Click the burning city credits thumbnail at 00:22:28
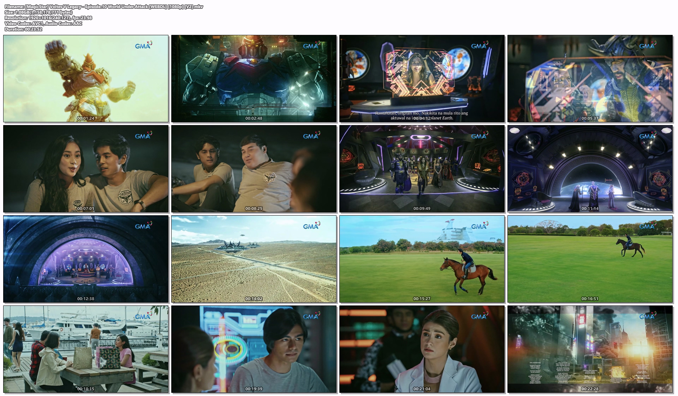The height and width of the screenshot is (396, 678). pos(590,349)
